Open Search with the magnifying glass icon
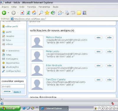 [x=41, y=13]
